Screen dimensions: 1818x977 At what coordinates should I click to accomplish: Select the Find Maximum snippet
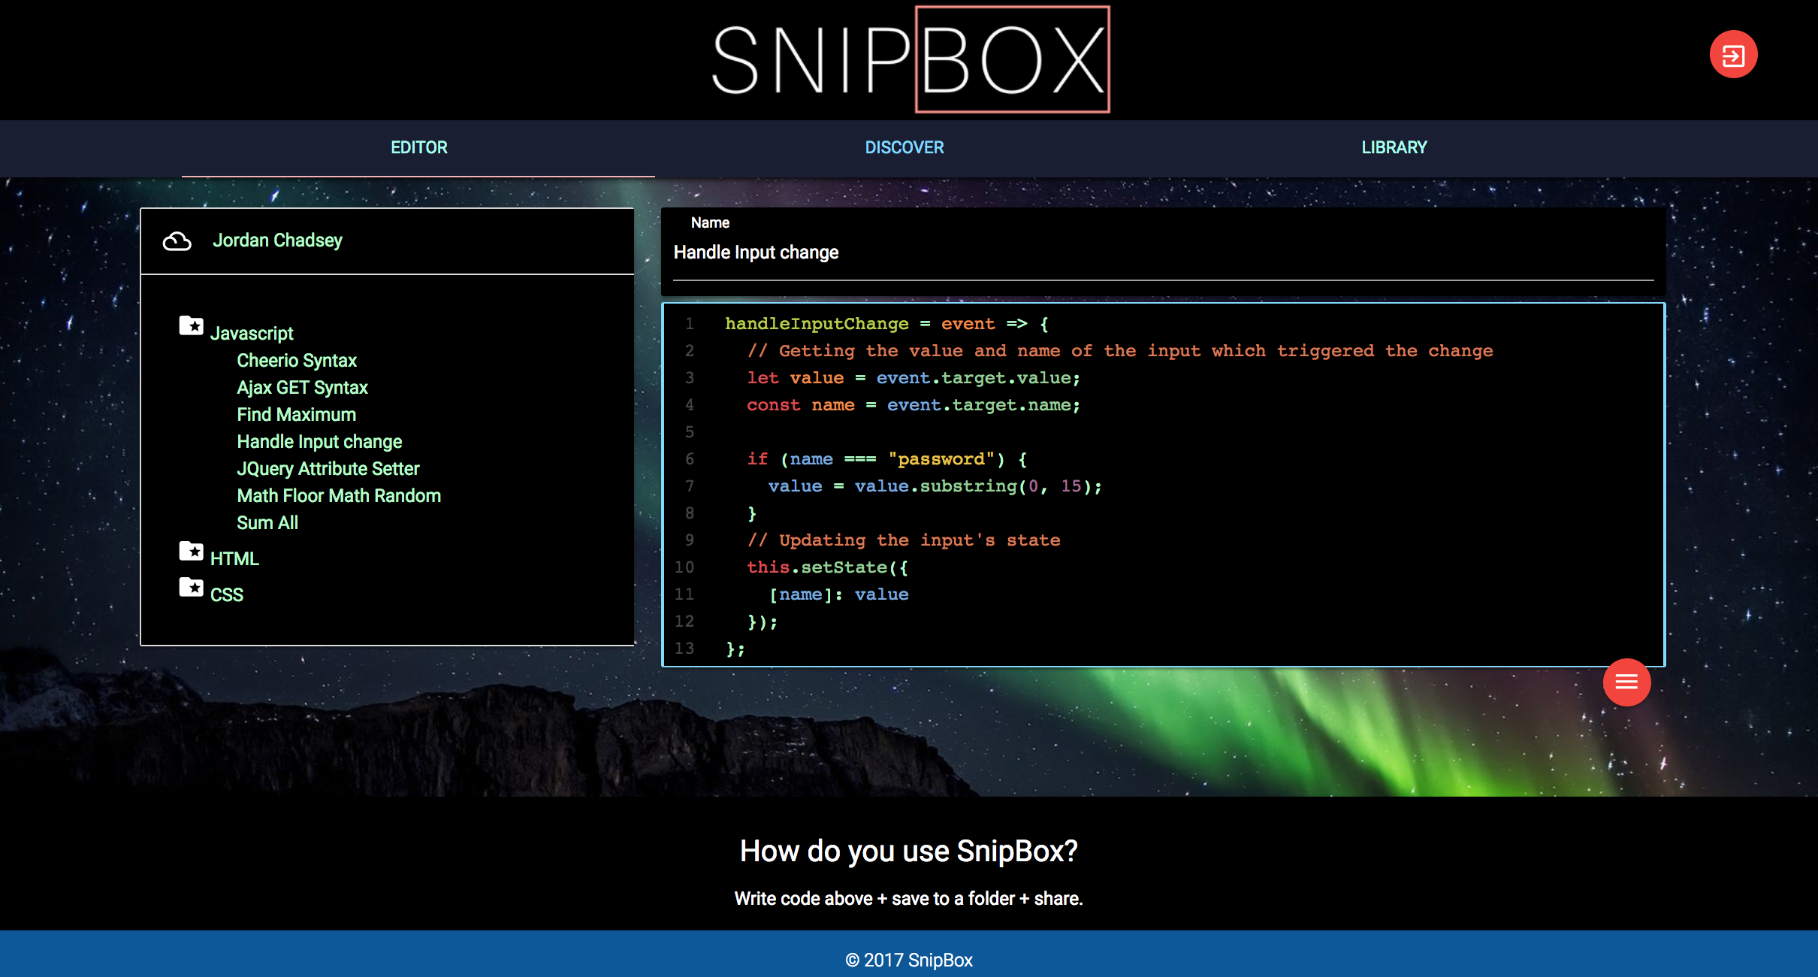tap(296, 415)
